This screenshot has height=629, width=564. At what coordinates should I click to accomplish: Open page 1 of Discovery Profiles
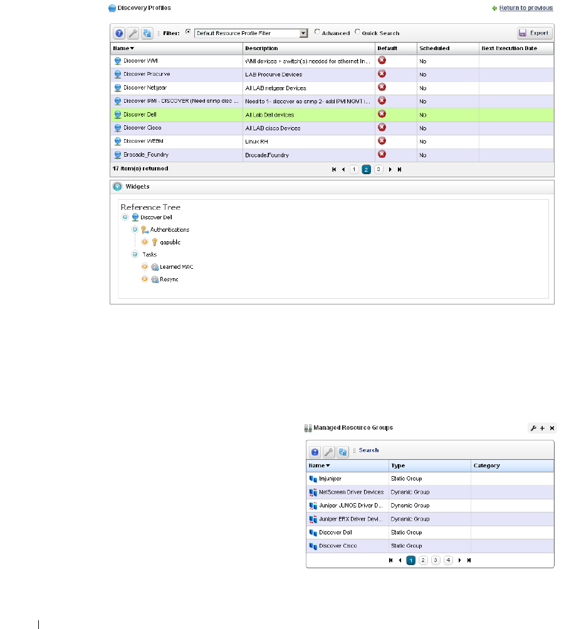coord(354,170)
